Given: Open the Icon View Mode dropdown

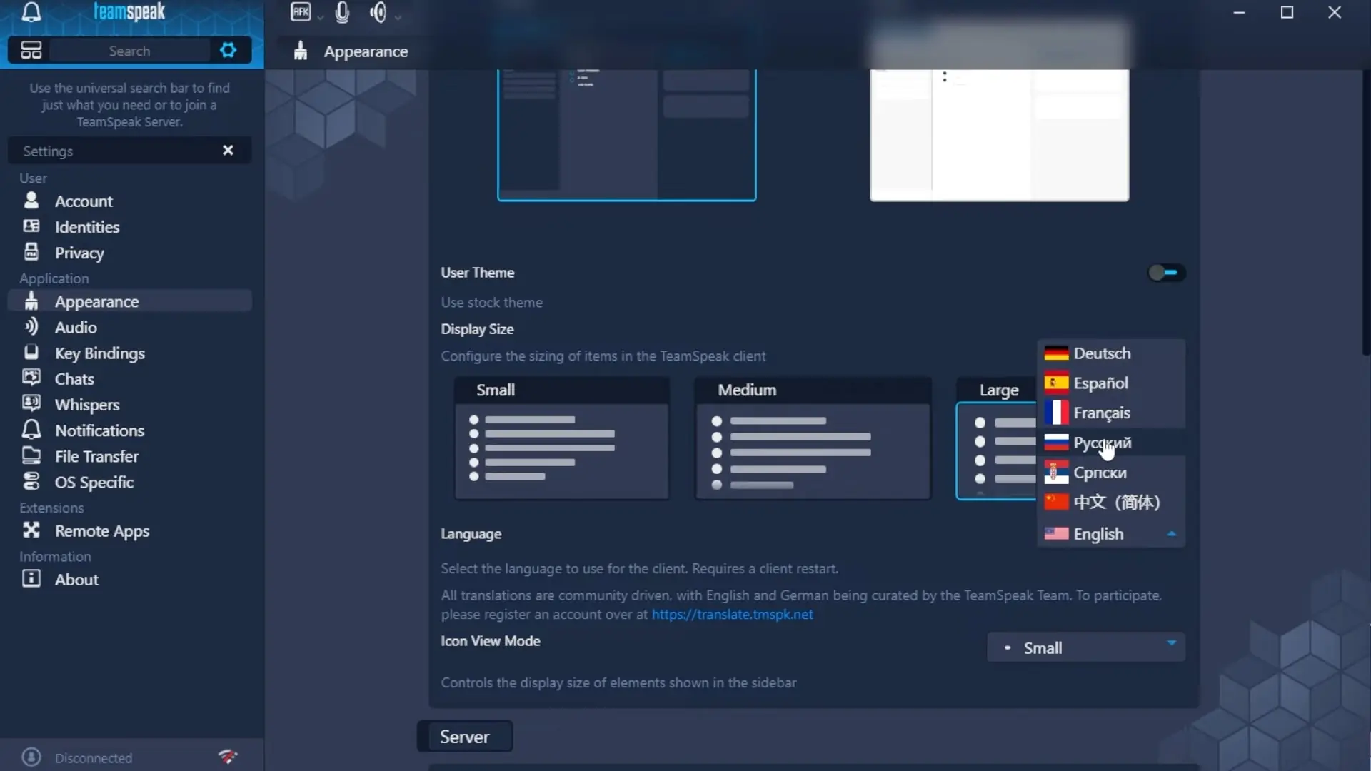Looking at the screenshot, I should click(1086, 647).
